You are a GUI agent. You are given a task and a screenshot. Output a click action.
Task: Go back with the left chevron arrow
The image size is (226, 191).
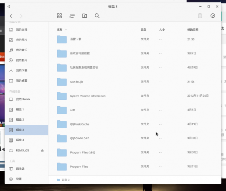tap(11, 16)
